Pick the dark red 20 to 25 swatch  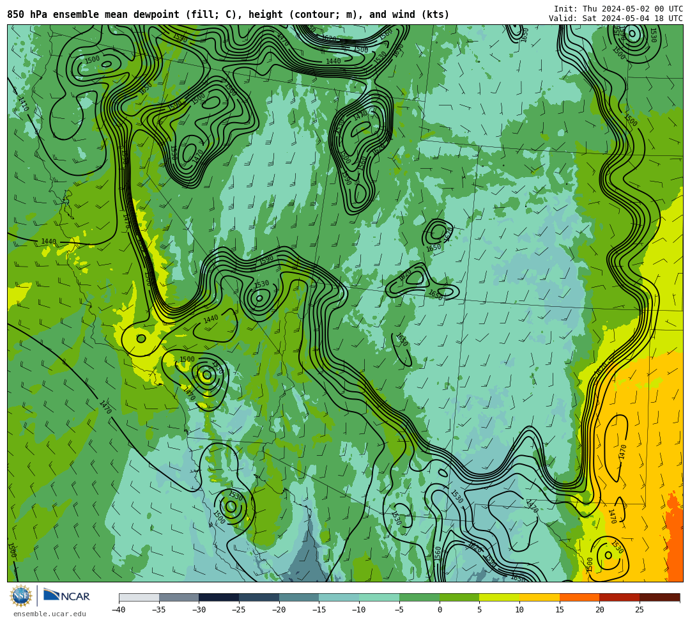click(x=620, y=597)
